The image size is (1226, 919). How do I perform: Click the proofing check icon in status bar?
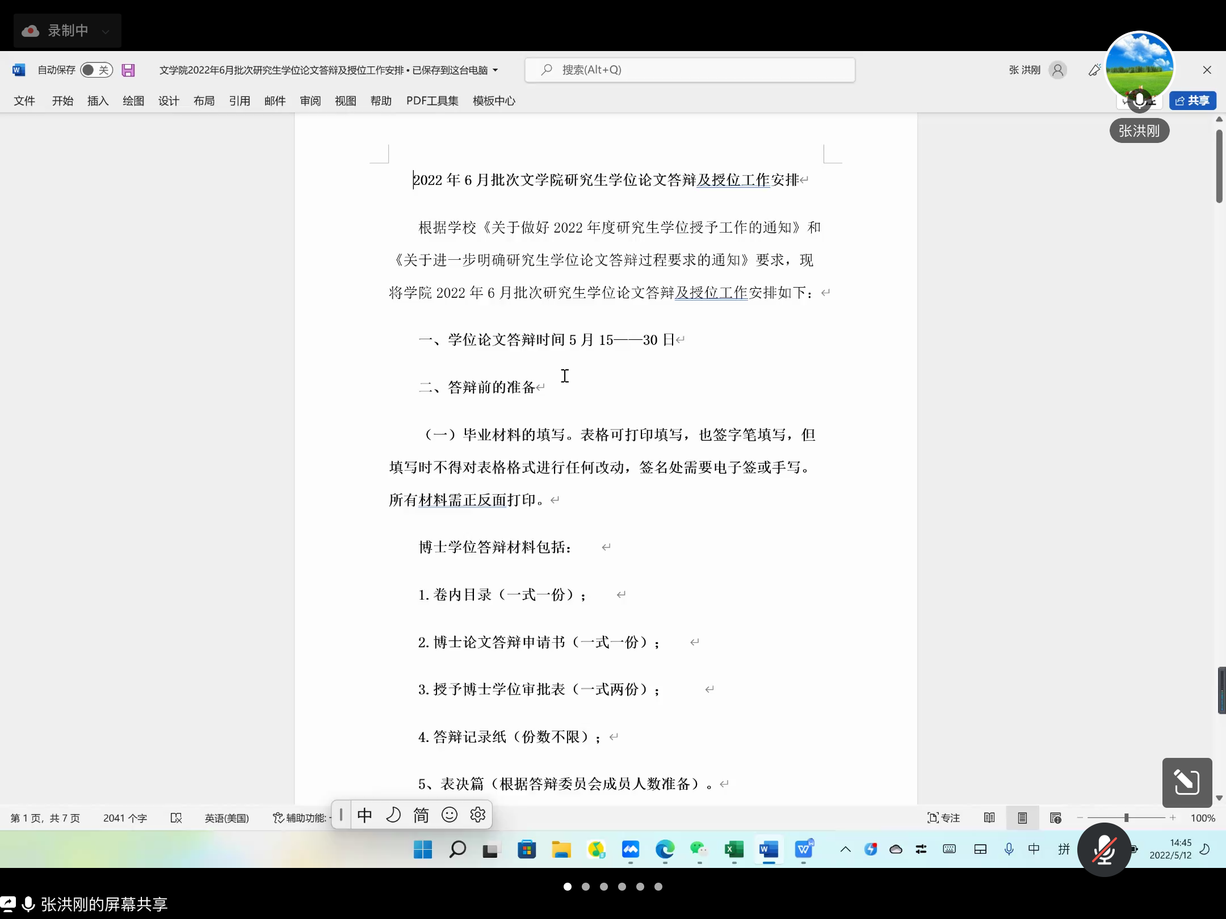177,817
